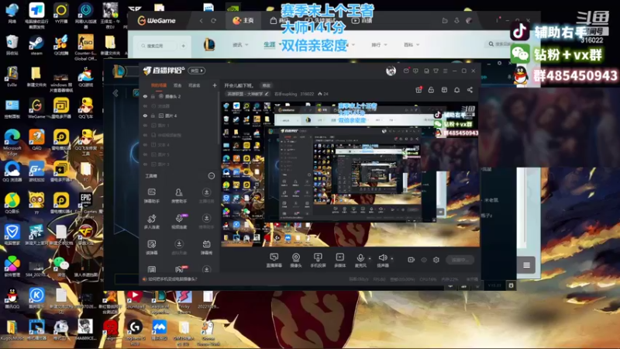Open the 多人连麦 multi-person mic tool
The image size is (620, 349).
click(151, 222)
